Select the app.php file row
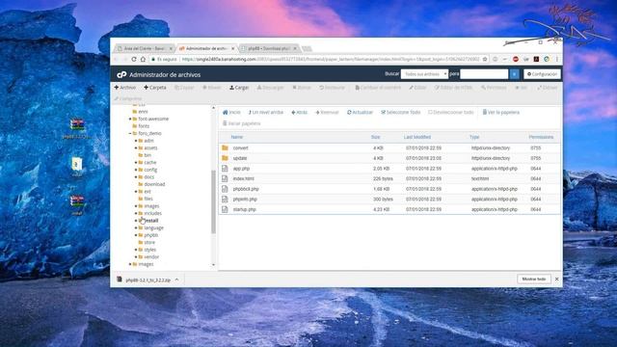This screenshot has height=347, width=617. [389, 169]
